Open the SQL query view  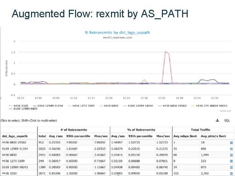pos(227,121)
